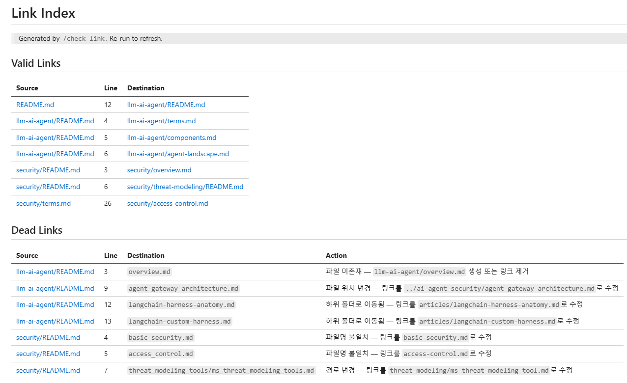The image size is (627, 383).
Task: Open destination link llm-ai-agent/README.md in Valid Links
Action: tap(166, 105)
